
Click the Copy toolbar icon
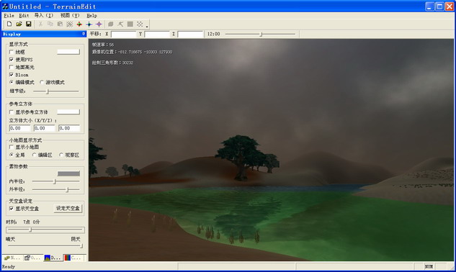(50, 24)
